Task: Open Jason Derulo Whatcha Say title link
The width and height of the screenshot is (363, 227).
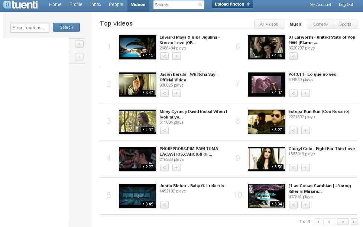Action: point(188,77)
